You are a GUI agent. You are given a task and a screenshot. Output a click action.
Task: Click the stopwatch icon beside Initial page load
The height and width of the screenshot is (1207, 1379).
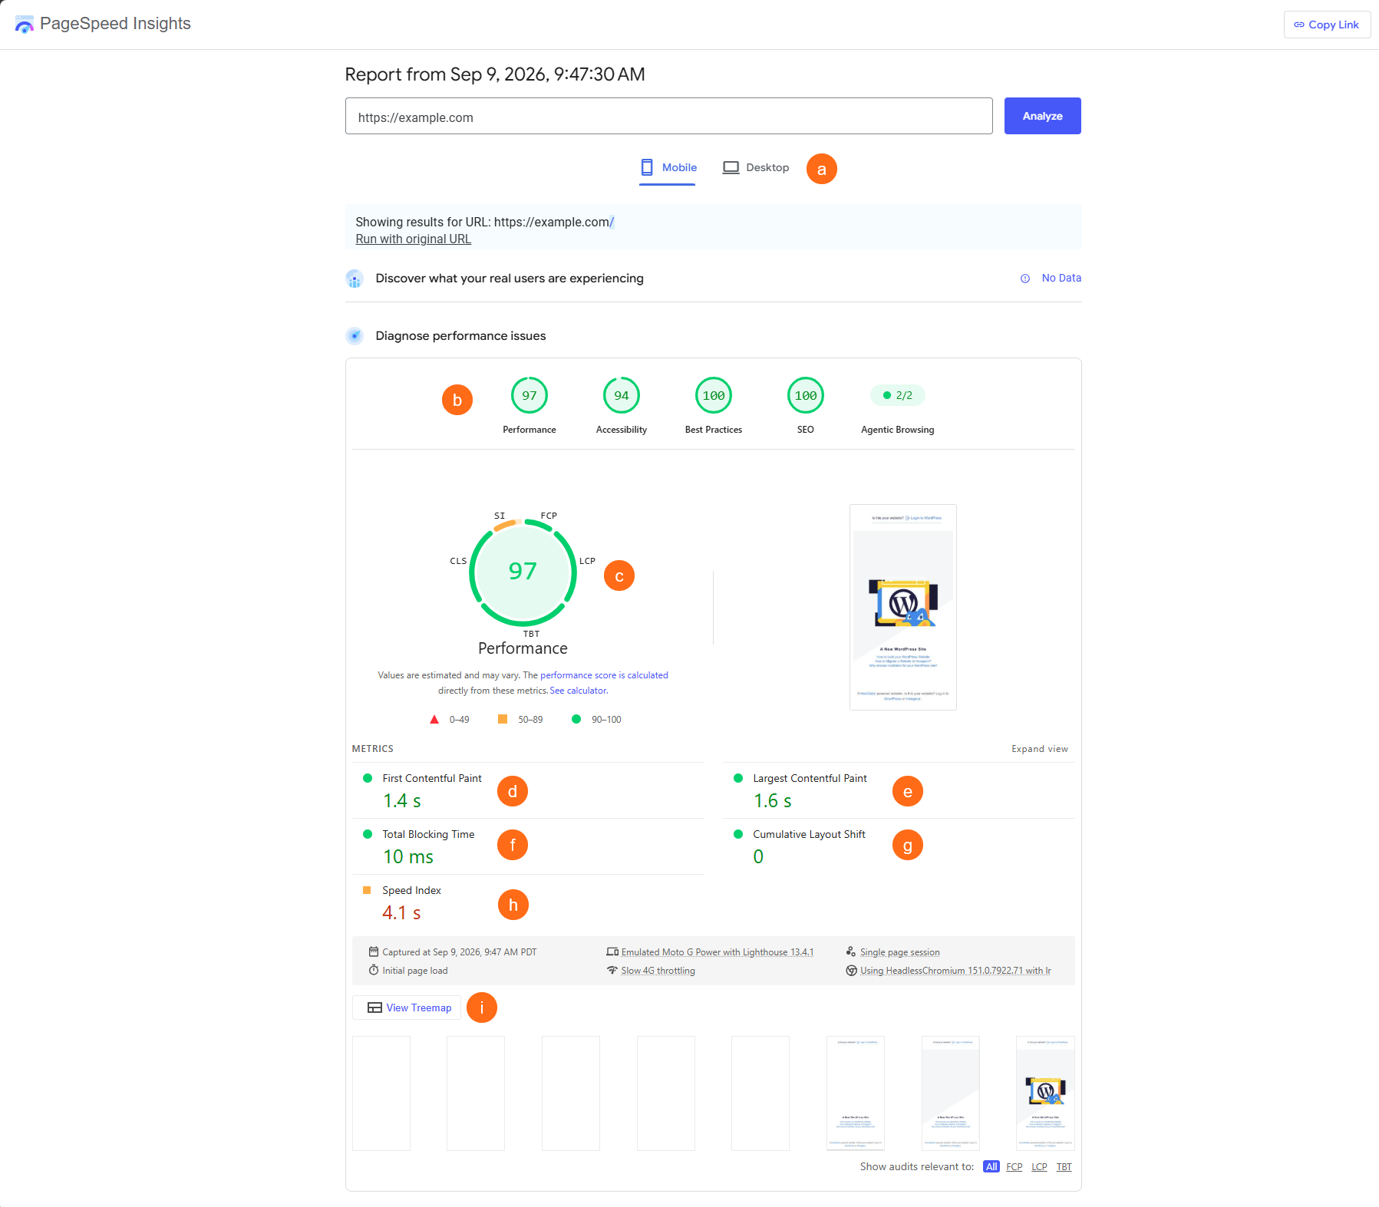[374, 970]
